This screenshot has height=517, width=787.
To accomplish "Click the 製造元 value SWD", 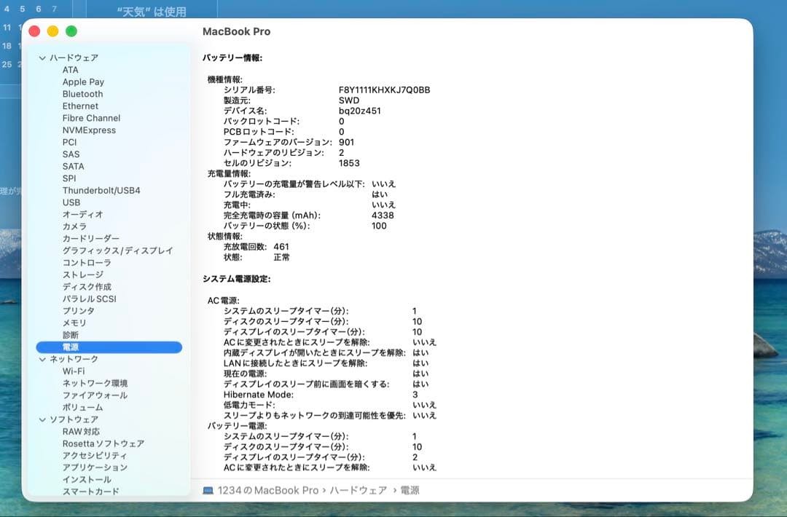I will 349,100.
